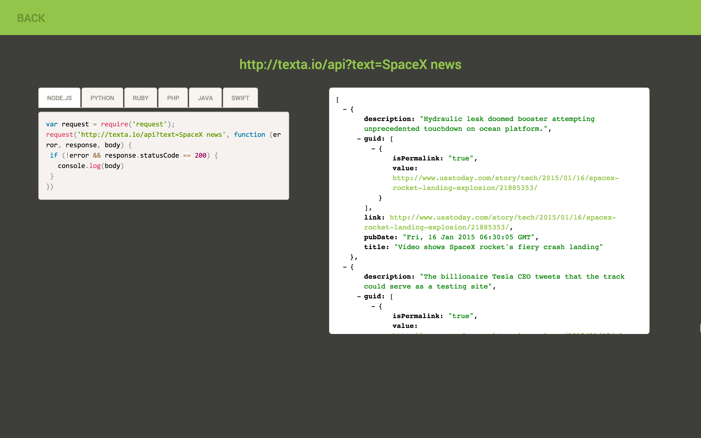701x438 pixels.
Task: Select the NODE.JS tab
Action: point(59,98)
